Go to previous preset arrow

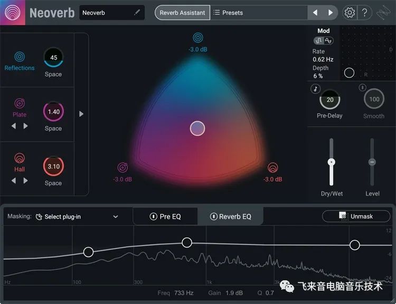(315, 13)
